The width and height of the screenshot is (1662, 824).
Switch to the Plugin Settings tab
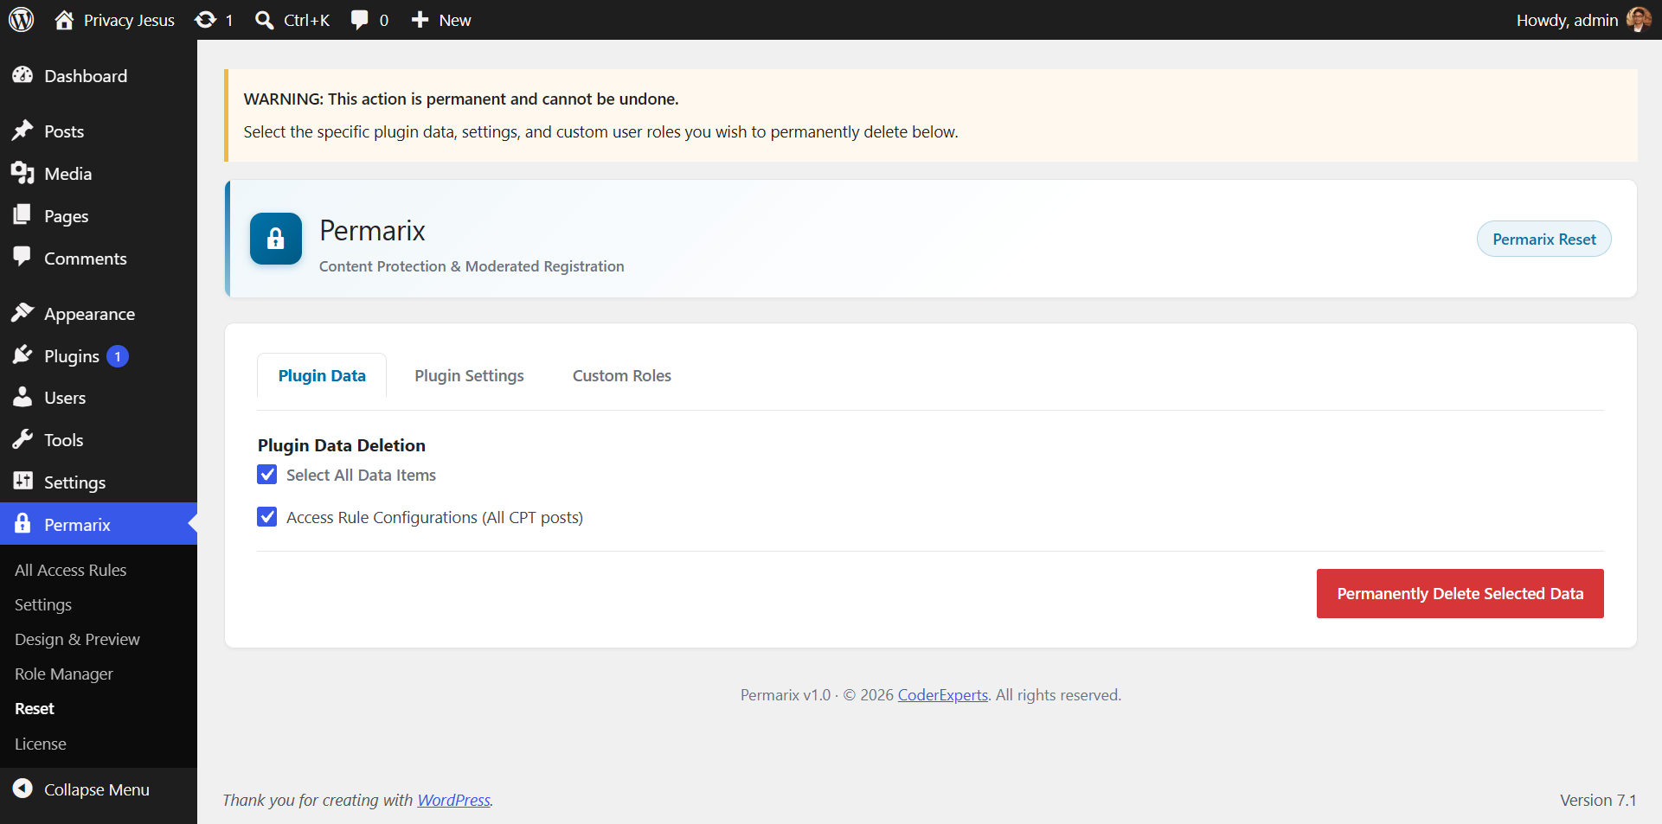click(x=469, y=375)
